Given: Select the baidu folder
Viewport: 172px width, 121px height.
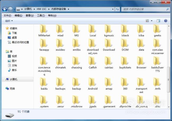Looking at the screenshot, I should pyautogui.click(x=44, y=84).
